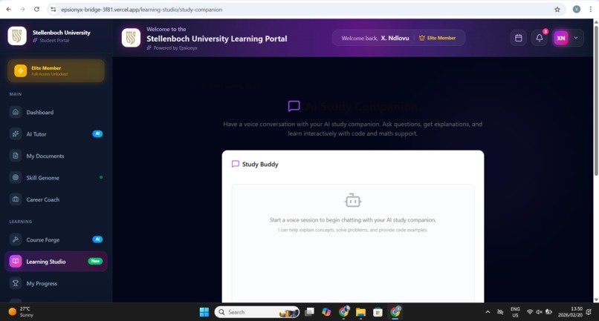Open the Chrome three-dot menu
This screenshot has width=599, height=321.
click(x=591, y=10)
